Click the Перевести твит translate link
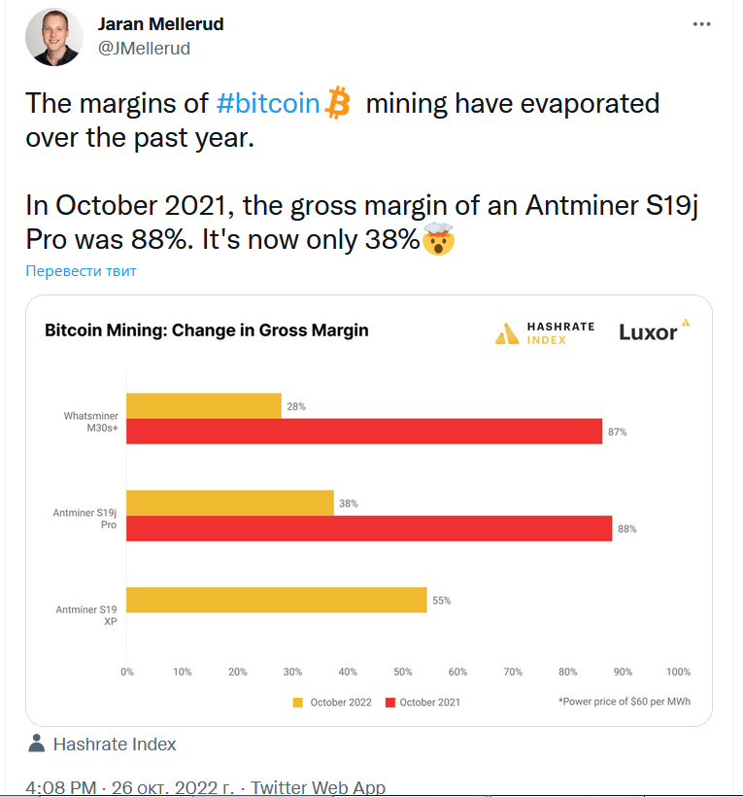The width and height of the screenshot is (743, 797). [81, 271]
